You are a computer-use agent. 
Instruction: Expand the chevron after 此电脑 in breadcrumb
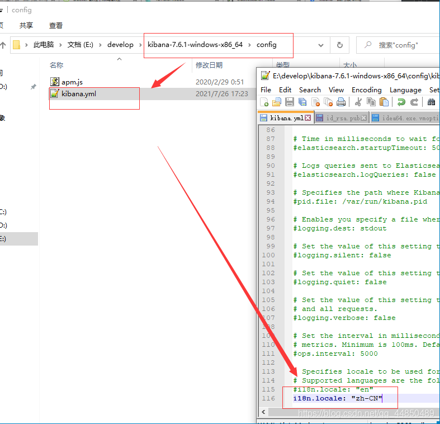click(60, 45)
